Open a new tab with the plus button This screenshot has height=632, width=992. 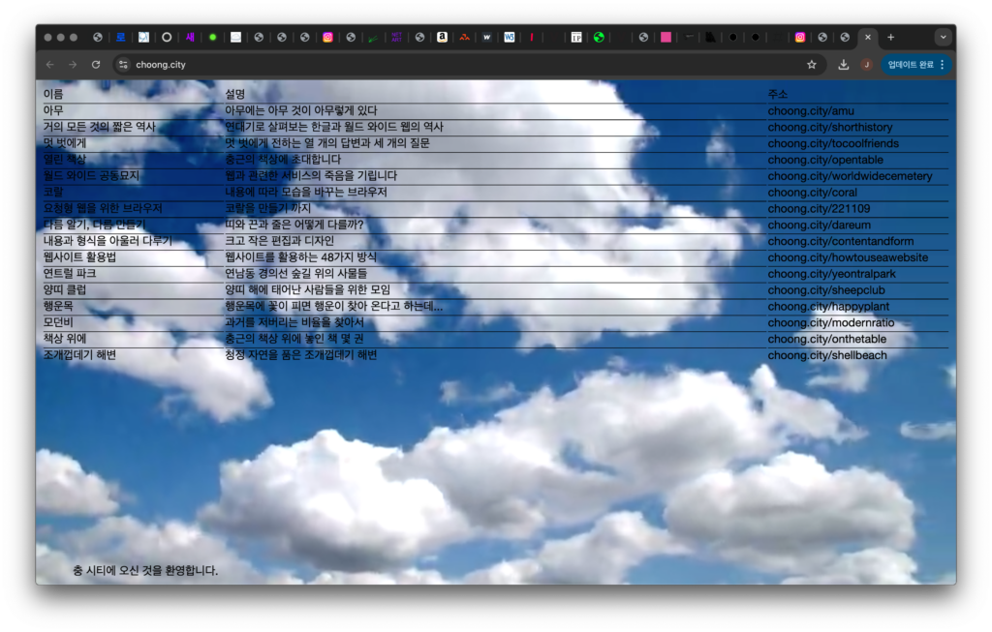click(890, 38)
